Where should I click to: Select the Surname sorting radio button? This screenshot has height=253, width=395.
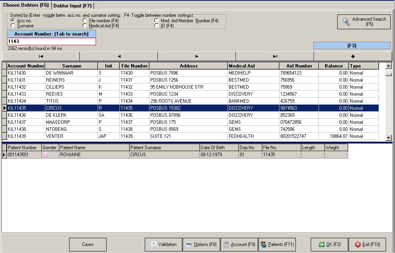pos(12,27)
